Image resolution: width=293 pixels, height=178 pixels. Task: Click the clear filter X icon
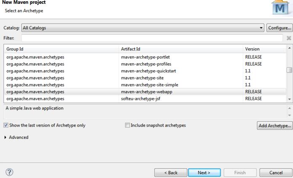[x=289, y=38]
